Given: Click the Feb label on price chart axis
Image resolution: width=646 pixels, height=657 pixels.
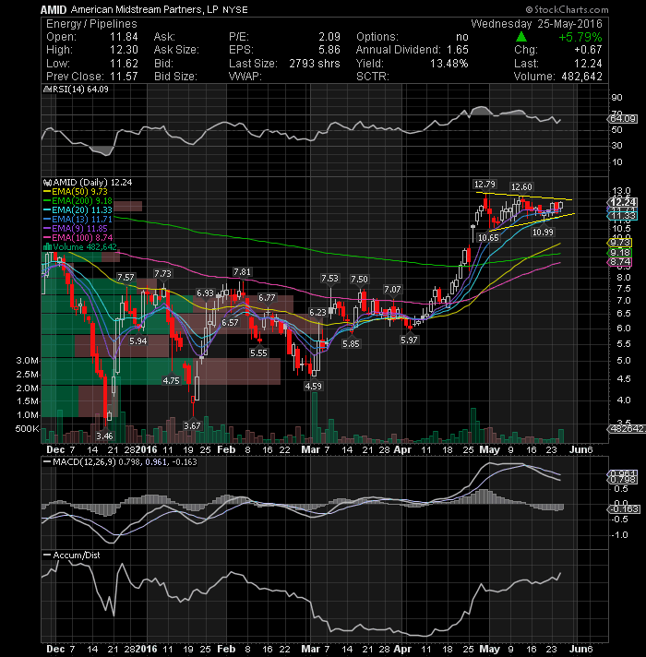Looking at the screenshot, I should click(226, 449).
